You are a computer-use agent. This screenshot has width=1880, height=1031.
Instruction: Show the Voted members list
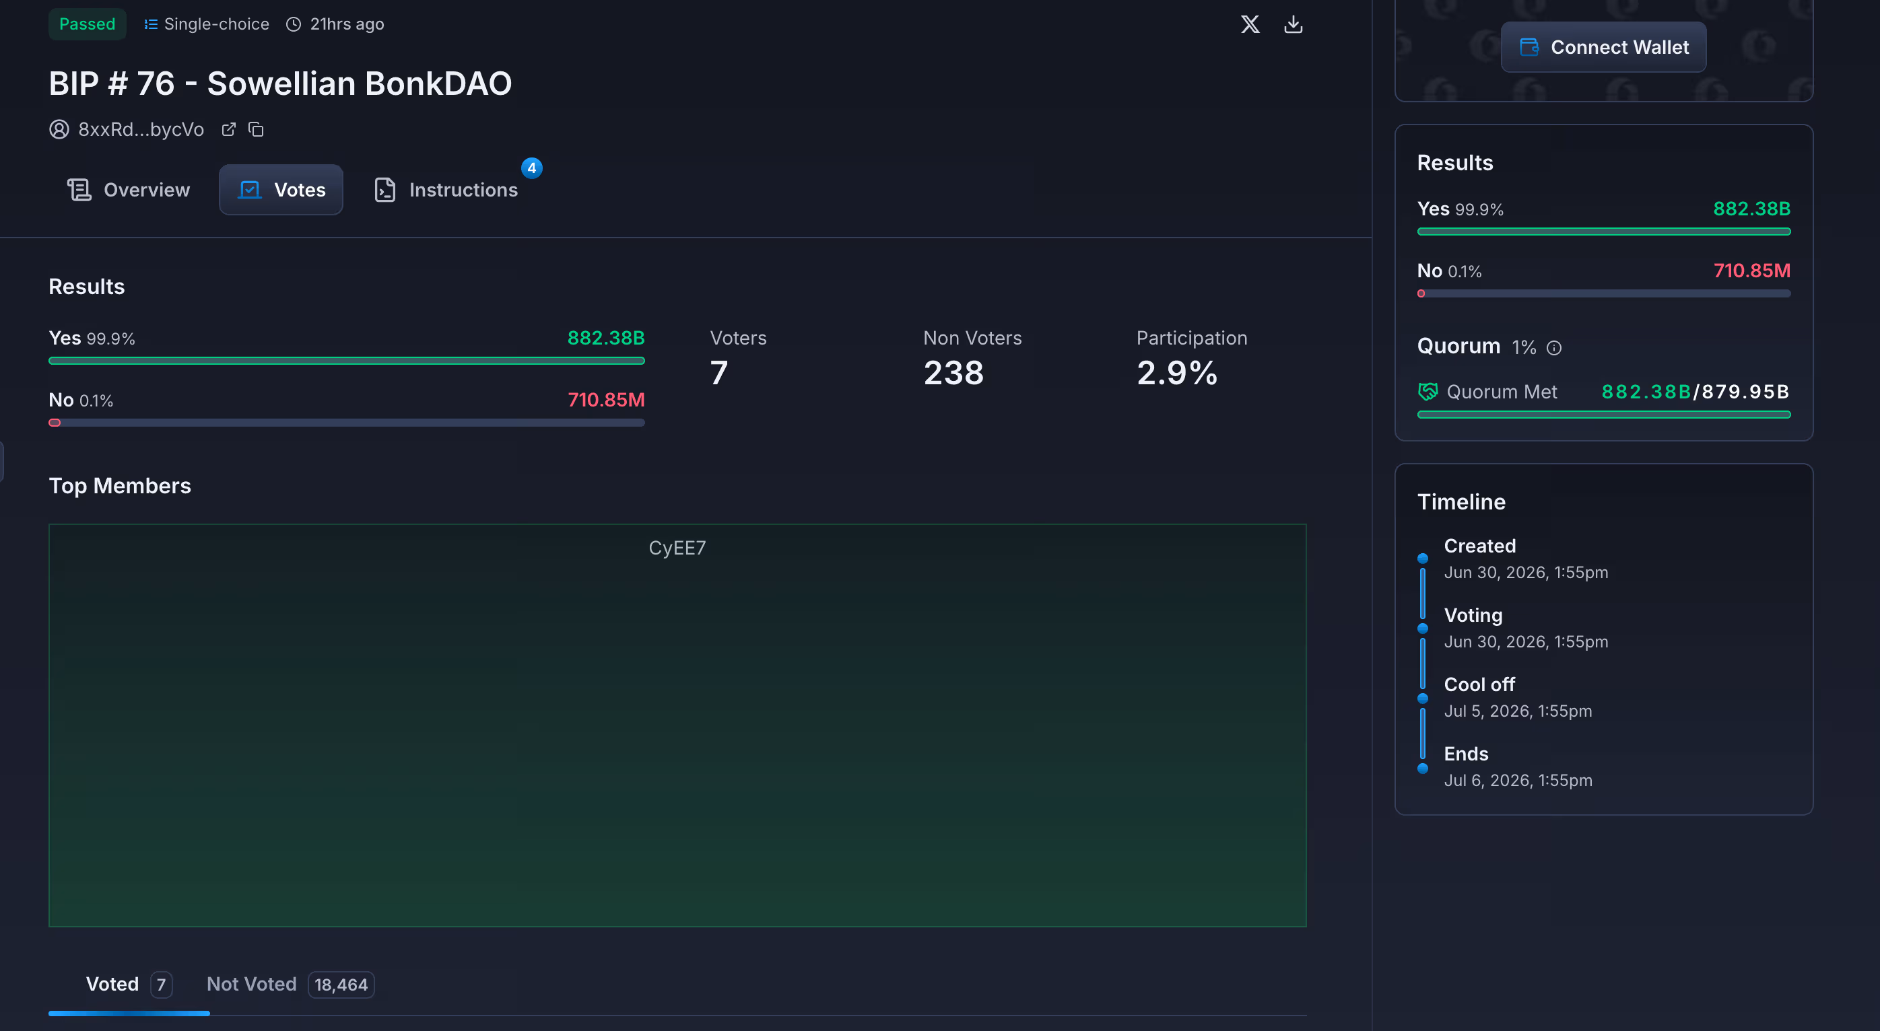tap(129, 985)
